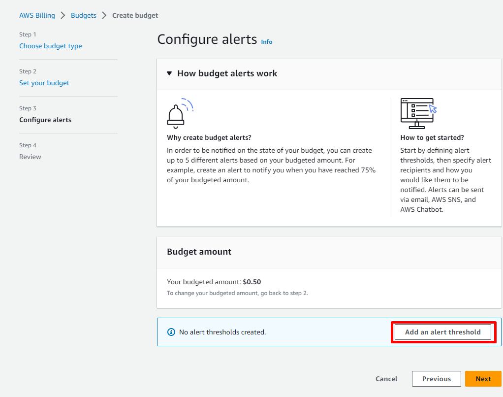Viewport: 503px width, 397px height.
Task: Click the Cancel button
Action: tap(386, 379)
